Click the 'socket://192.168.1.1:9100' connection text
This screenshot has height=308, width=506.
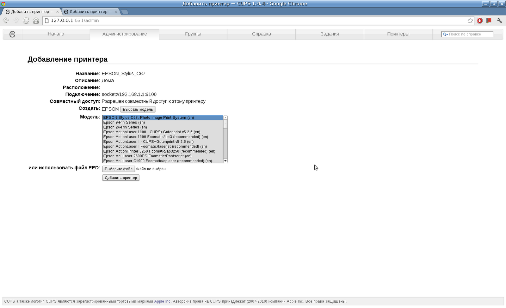click(129, 94)
